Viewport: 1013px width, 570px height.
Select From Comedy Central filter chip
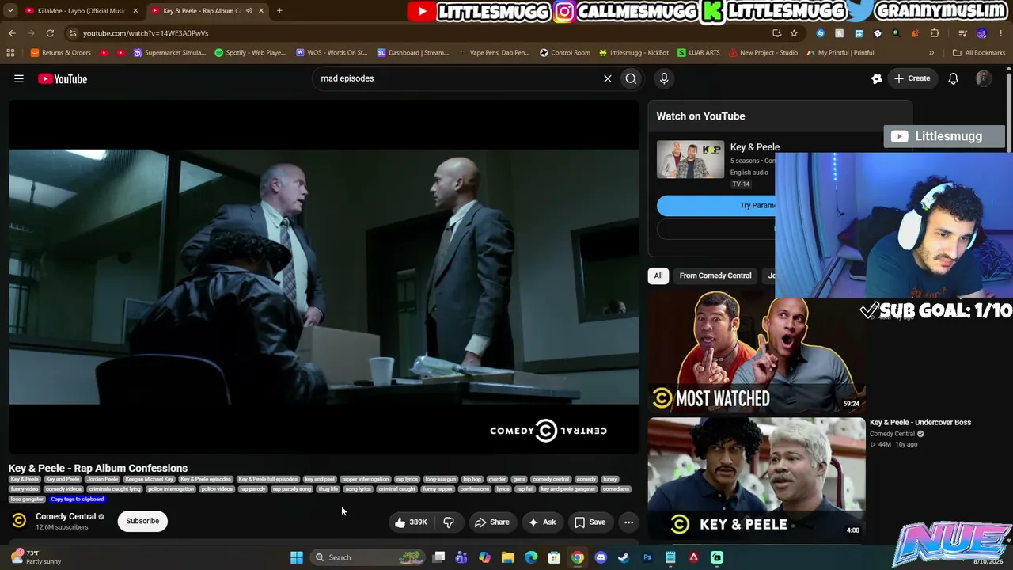(715, 275)
